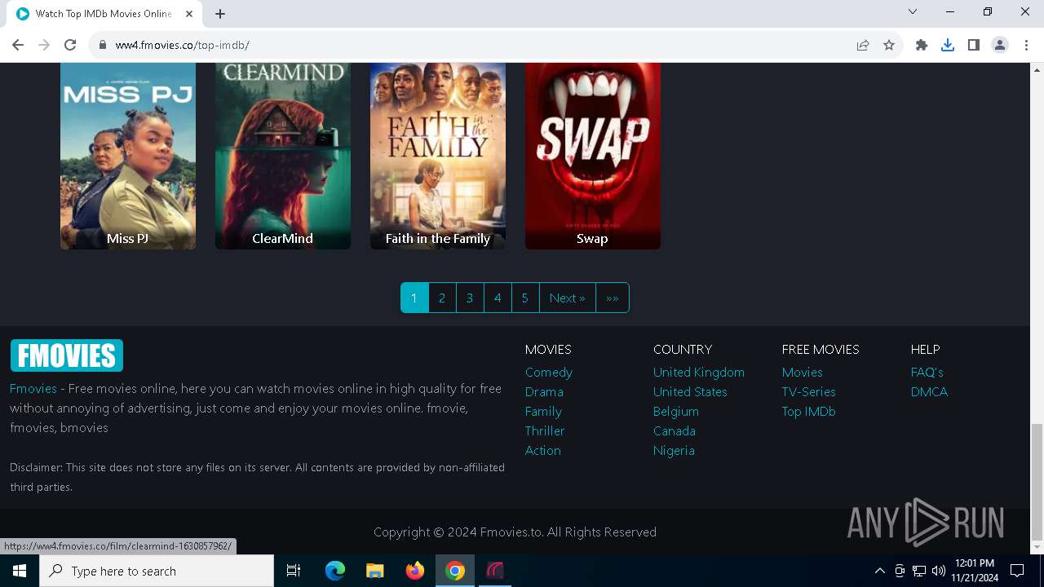
Task: View site information lock icon
Action: (103, 45)
